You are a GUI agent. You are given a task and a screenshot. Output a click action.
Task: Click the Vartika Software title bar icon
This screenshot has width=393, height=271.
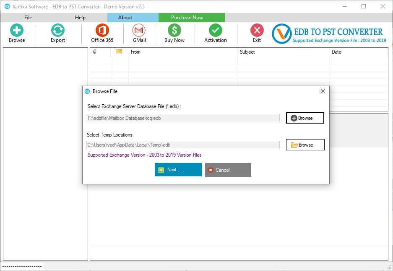coord(7,7)
